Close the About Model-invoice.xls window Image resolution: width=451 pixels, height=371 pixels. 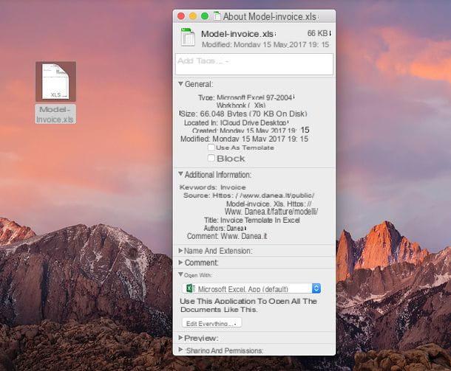(x=181, y=16)
